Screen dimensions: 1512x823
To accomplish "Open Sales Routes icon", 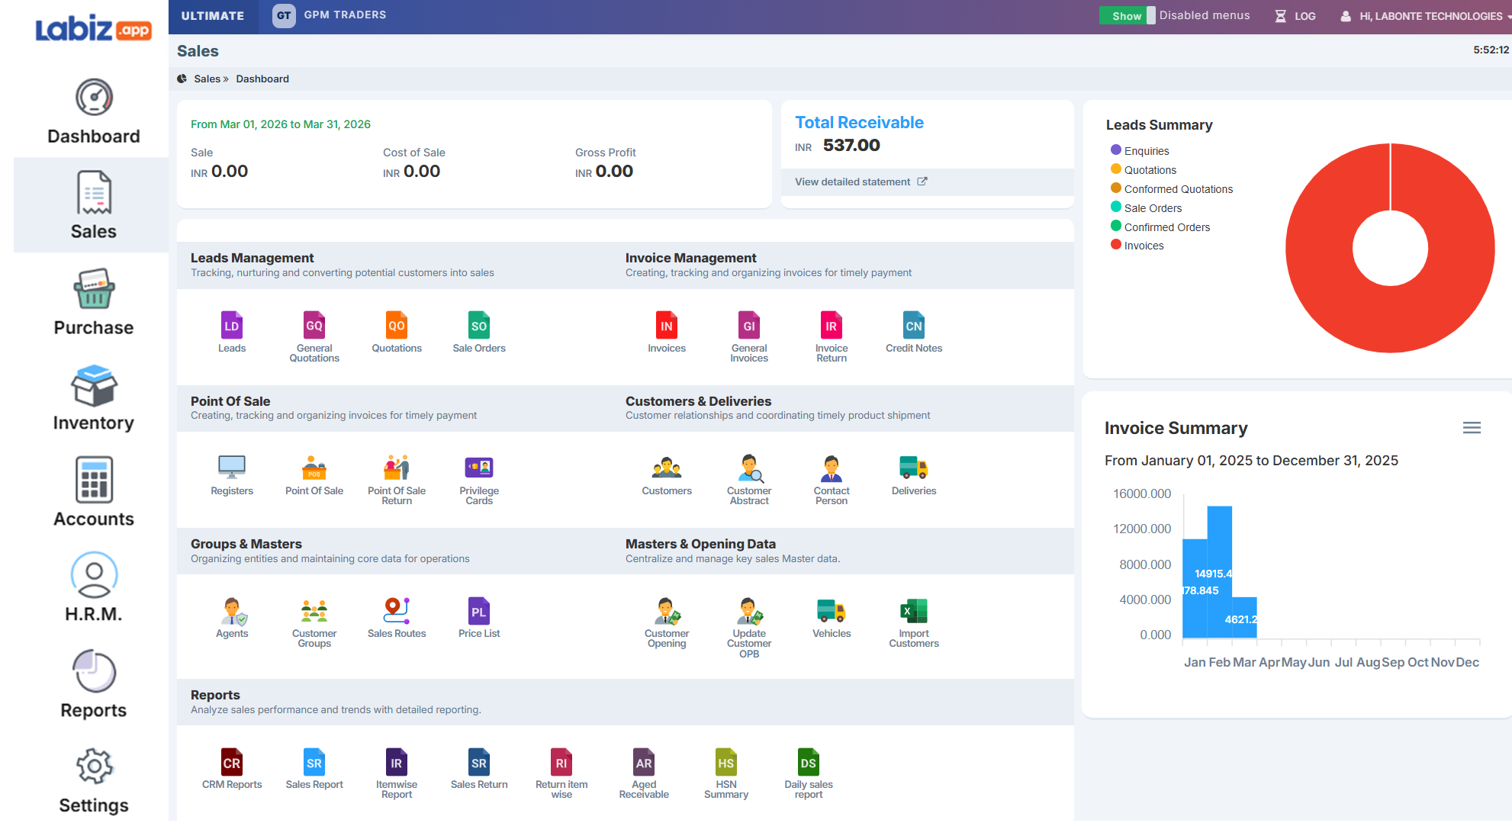I will (x=397, y=611).
